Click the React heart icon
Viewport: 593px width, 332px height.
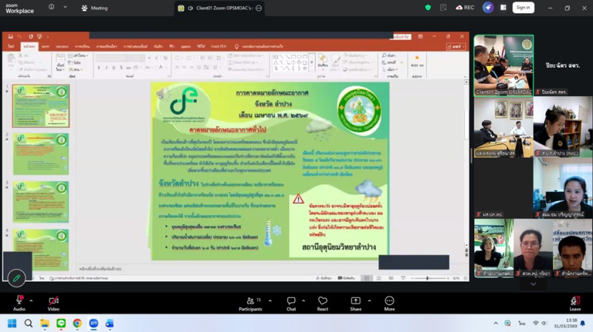pos(322,301)
